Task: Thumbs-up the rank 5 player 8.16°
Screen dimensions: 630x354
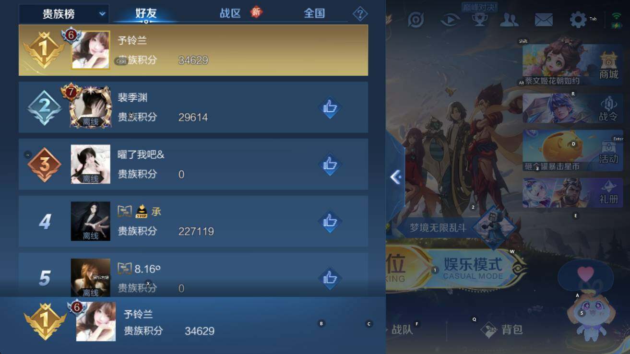Action: tap(330, 279)
